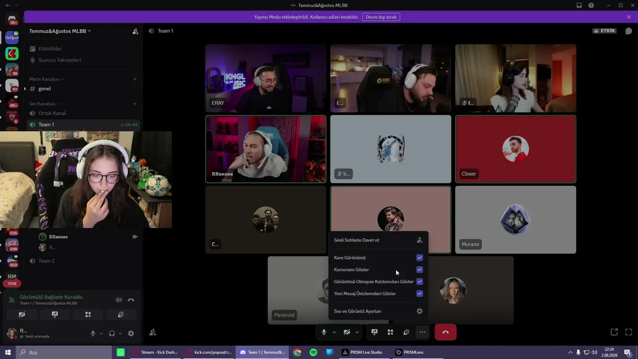This screenshot has width=638, height=359.
Task: Open Ses ve Görüntü Ayarları menu item
Action: (x=378, y=311)
